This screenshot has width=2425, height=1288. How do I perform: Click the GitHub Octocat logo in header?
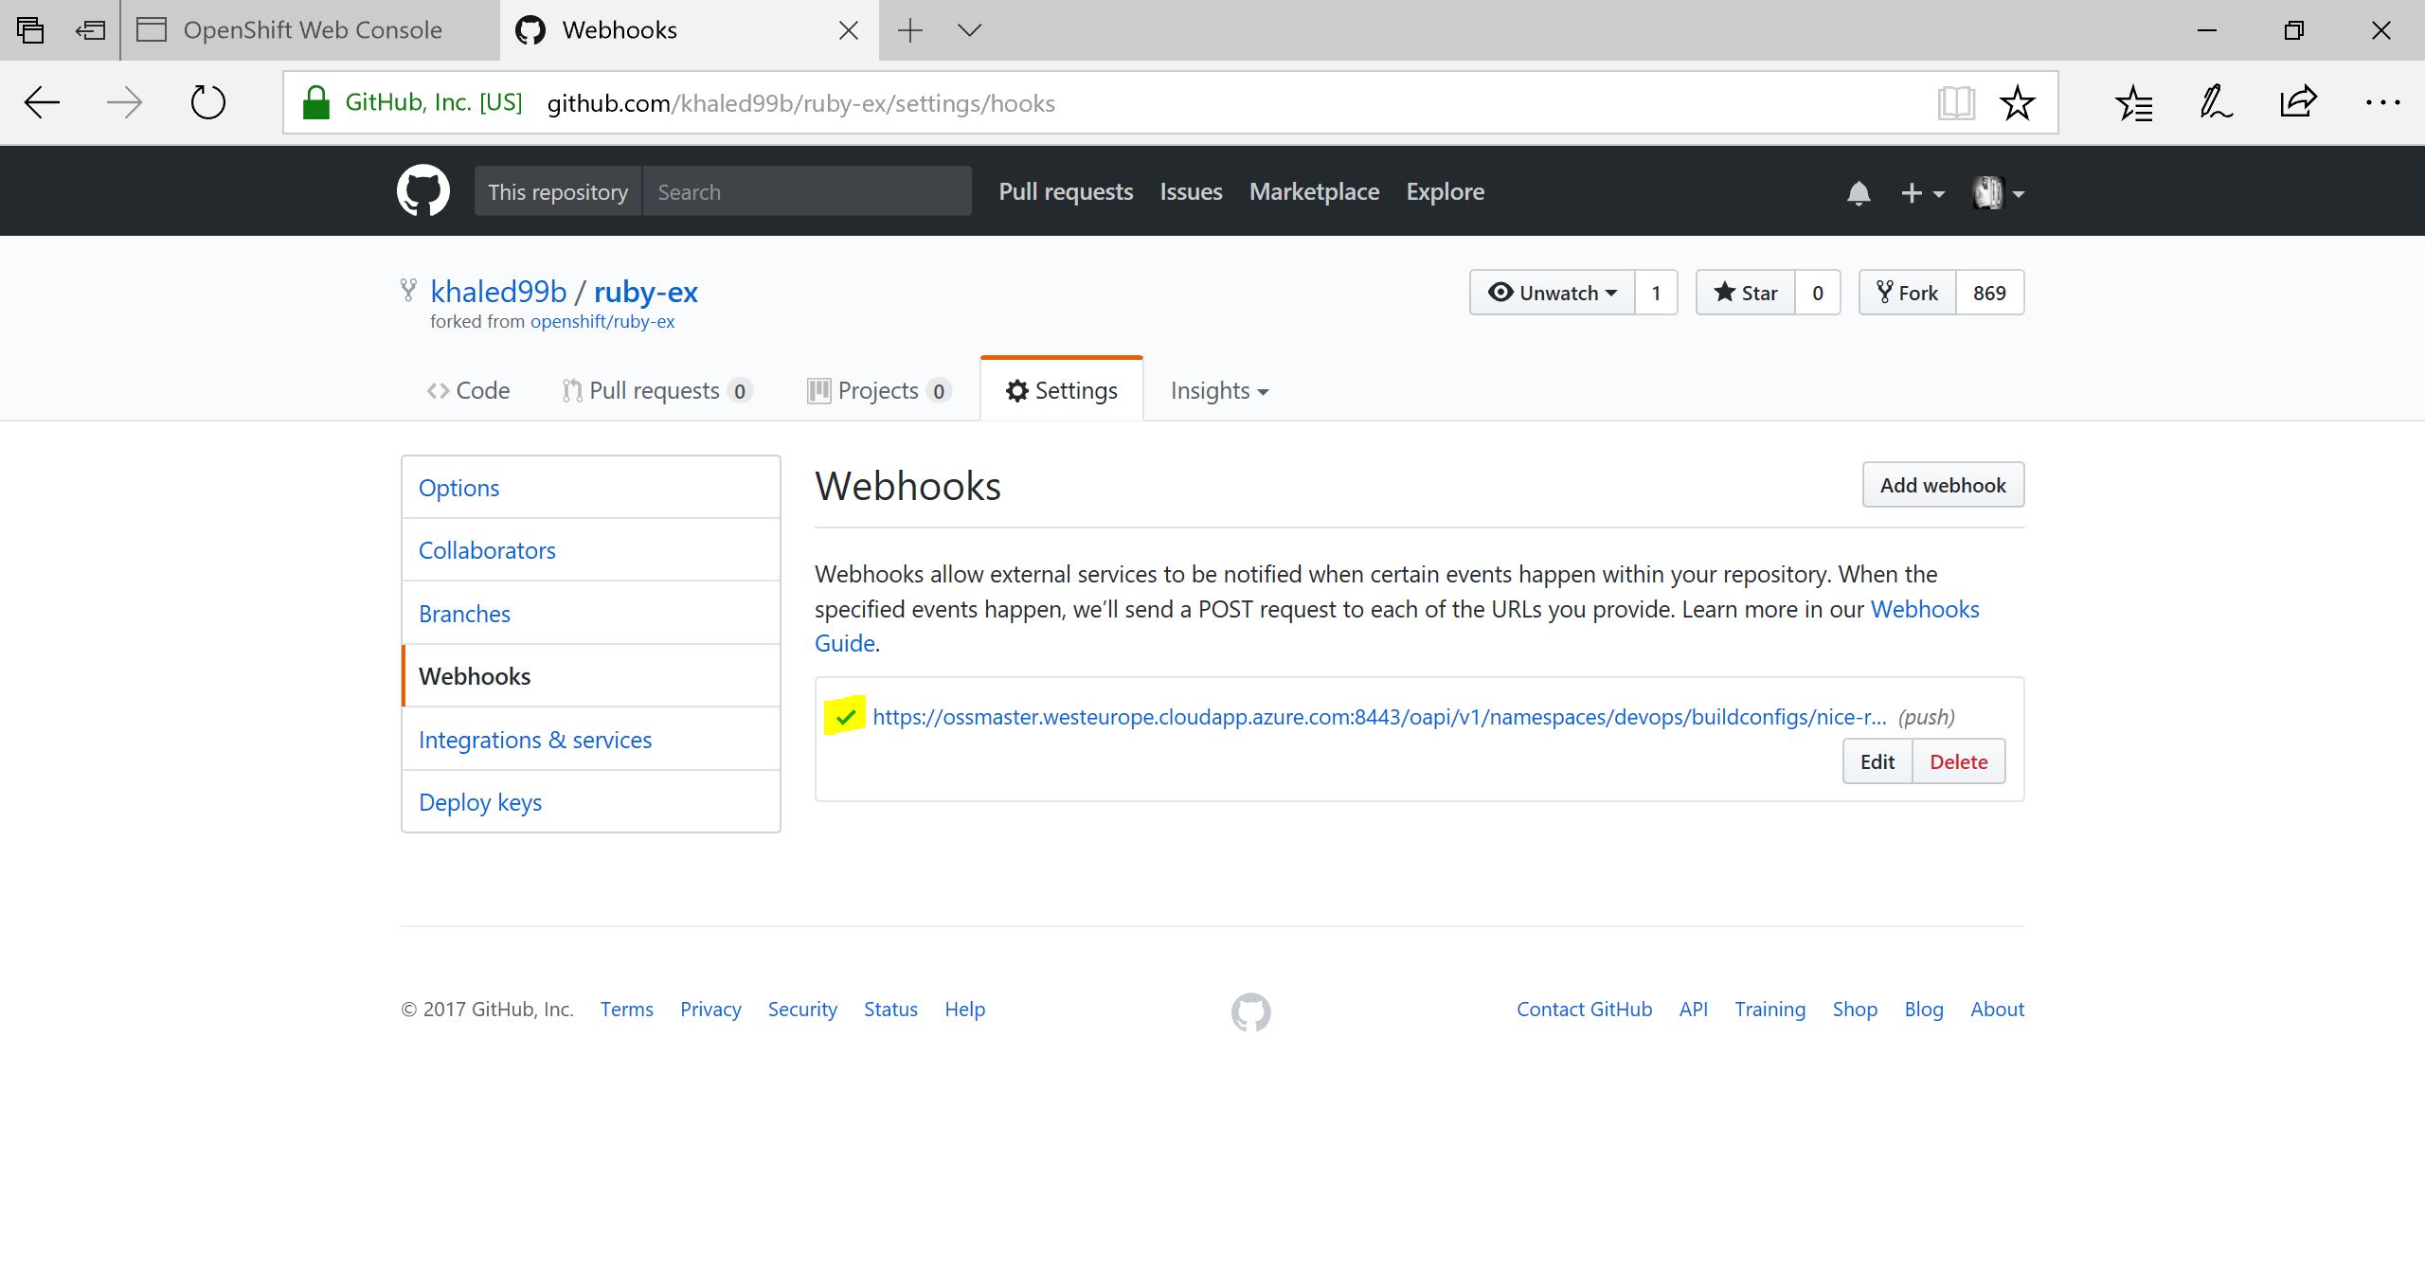(x=422, y=191)
